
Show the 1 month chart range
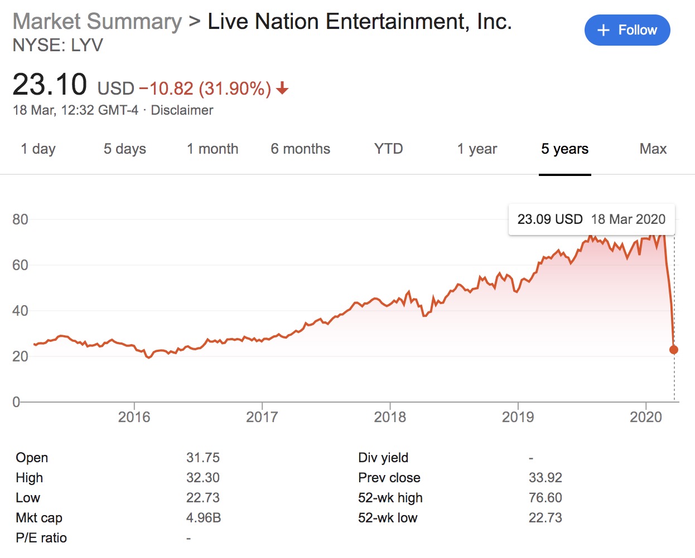point(213,149)
